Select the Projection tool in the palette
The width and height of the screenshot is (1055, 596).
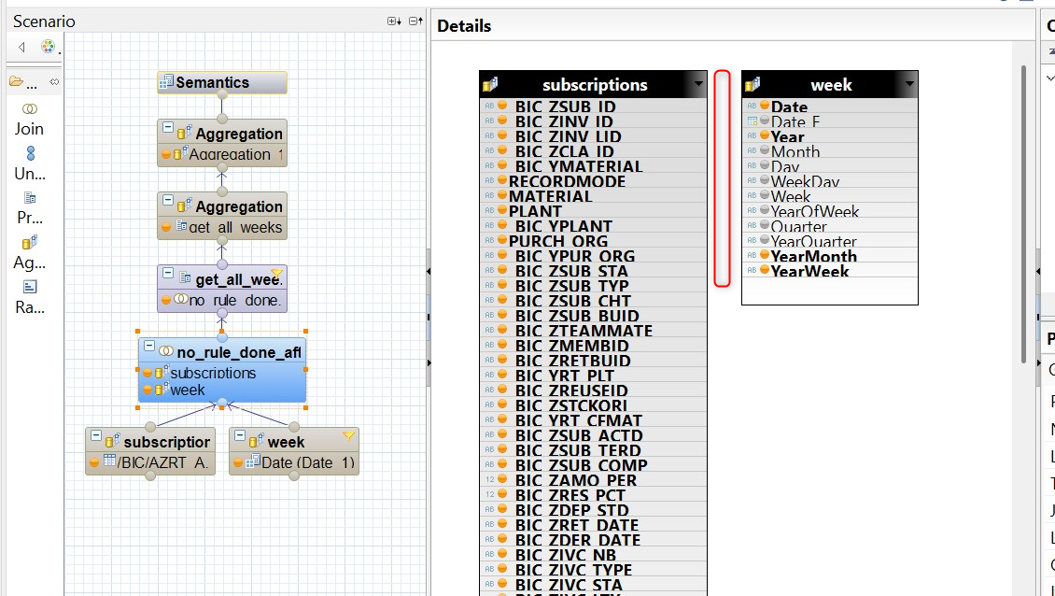pyautogui.click(x=29, y=206)
